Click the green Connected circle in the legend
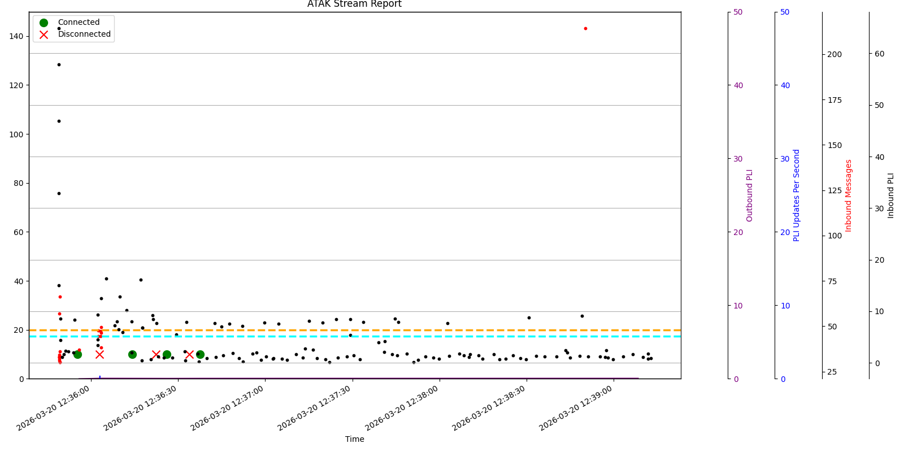Screen dimensions: 904x452 tap(44, 23)
